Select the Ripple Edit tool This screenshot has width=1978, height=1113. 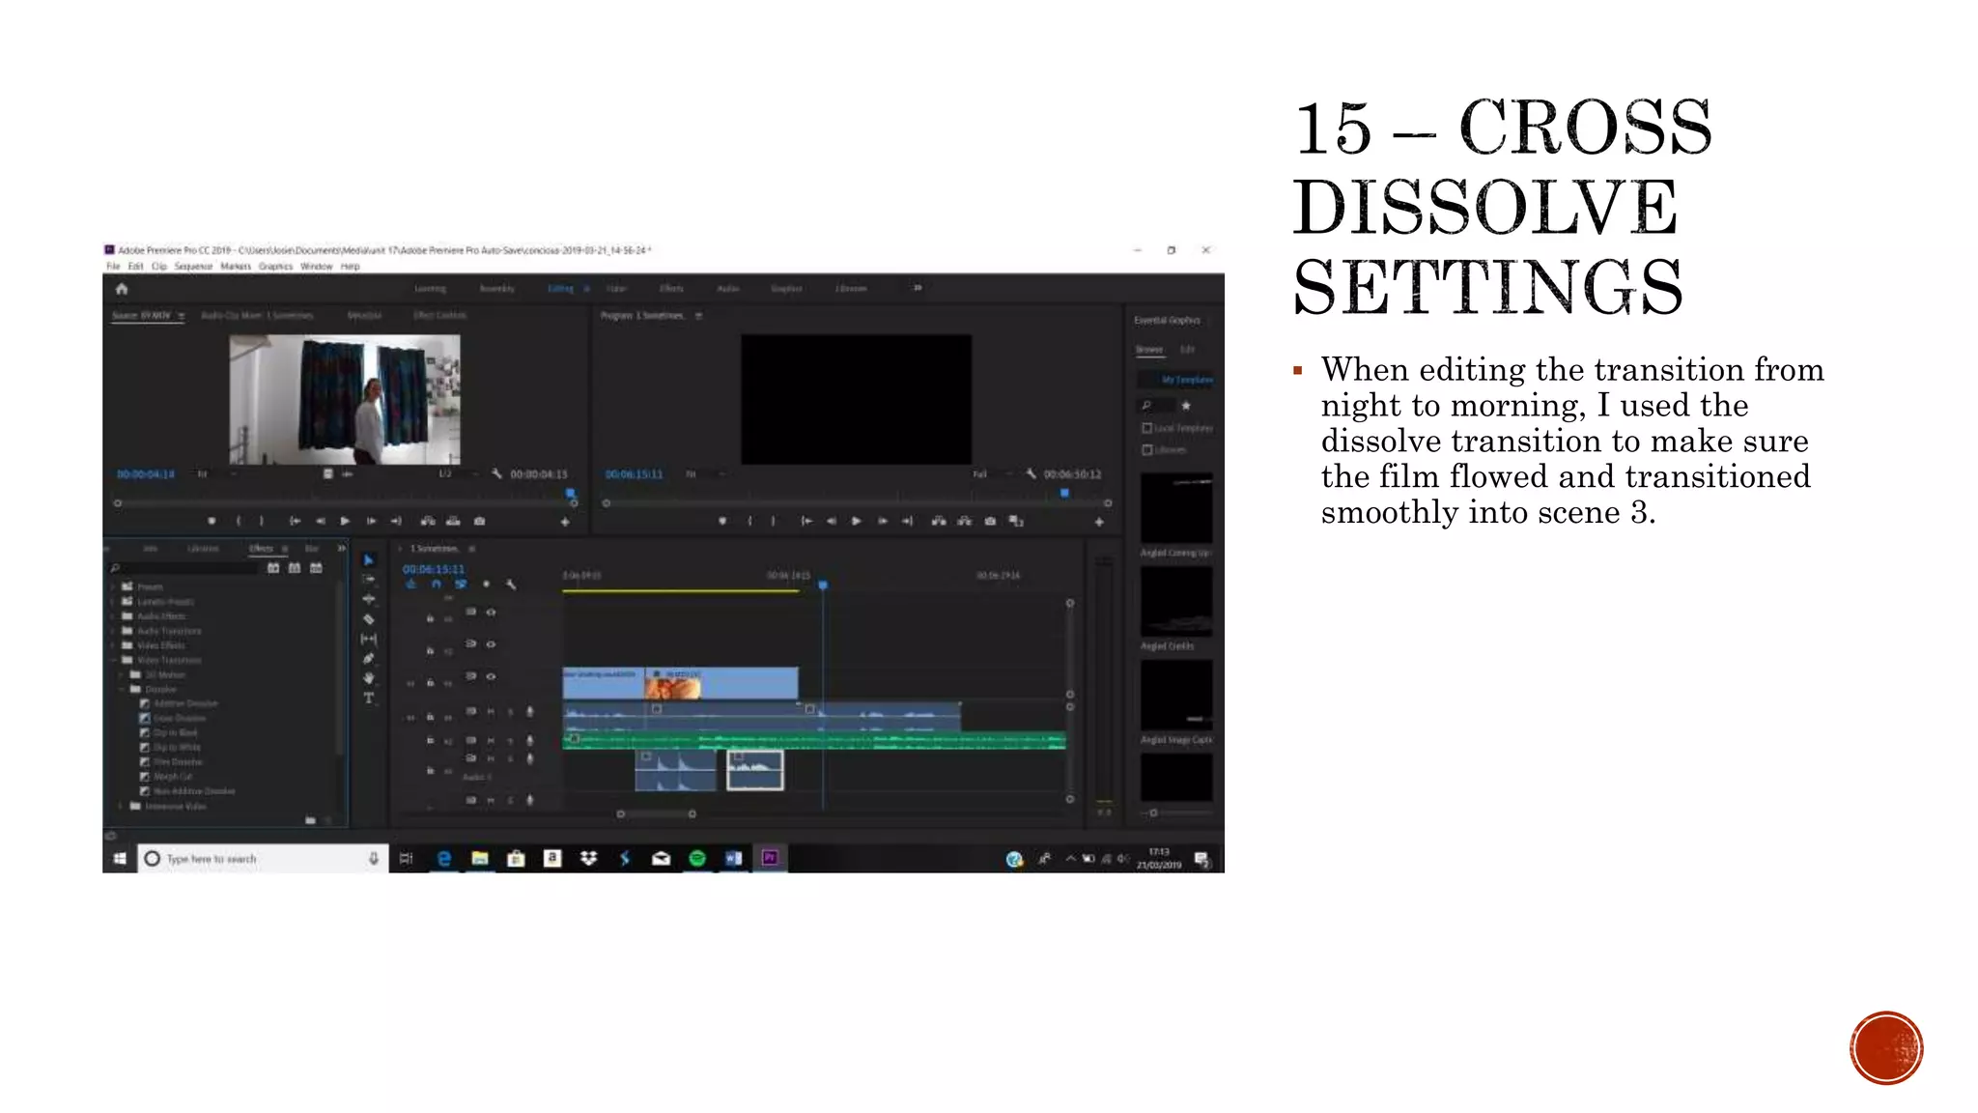[368, 599]
